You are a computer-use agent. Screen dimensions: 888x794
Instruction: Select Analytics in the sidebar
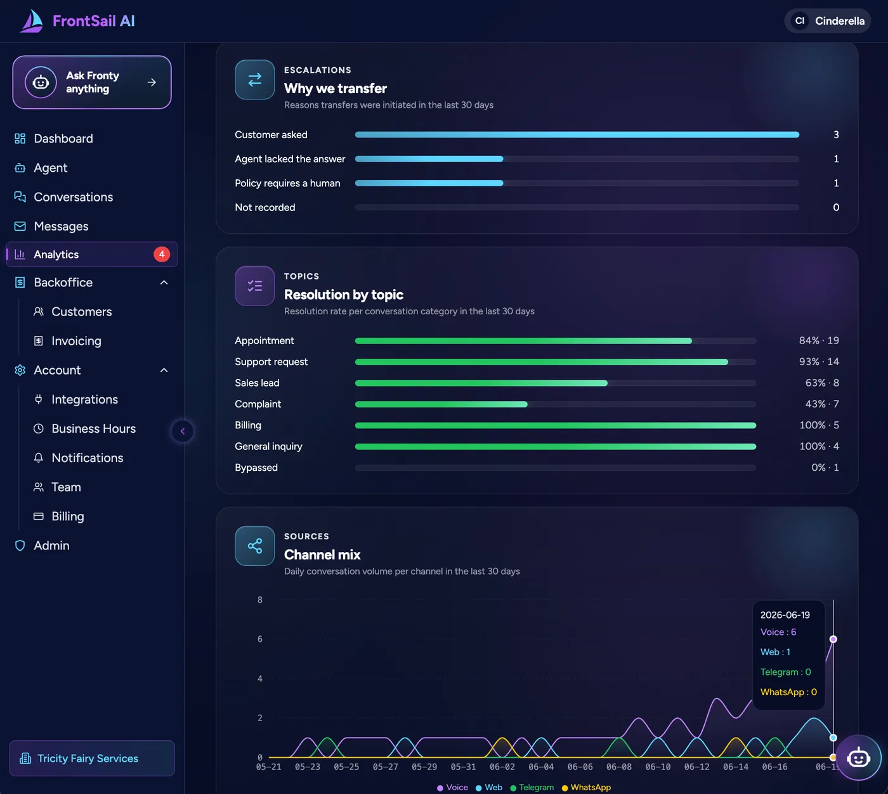pyautogui.click(x=92, y=254)
